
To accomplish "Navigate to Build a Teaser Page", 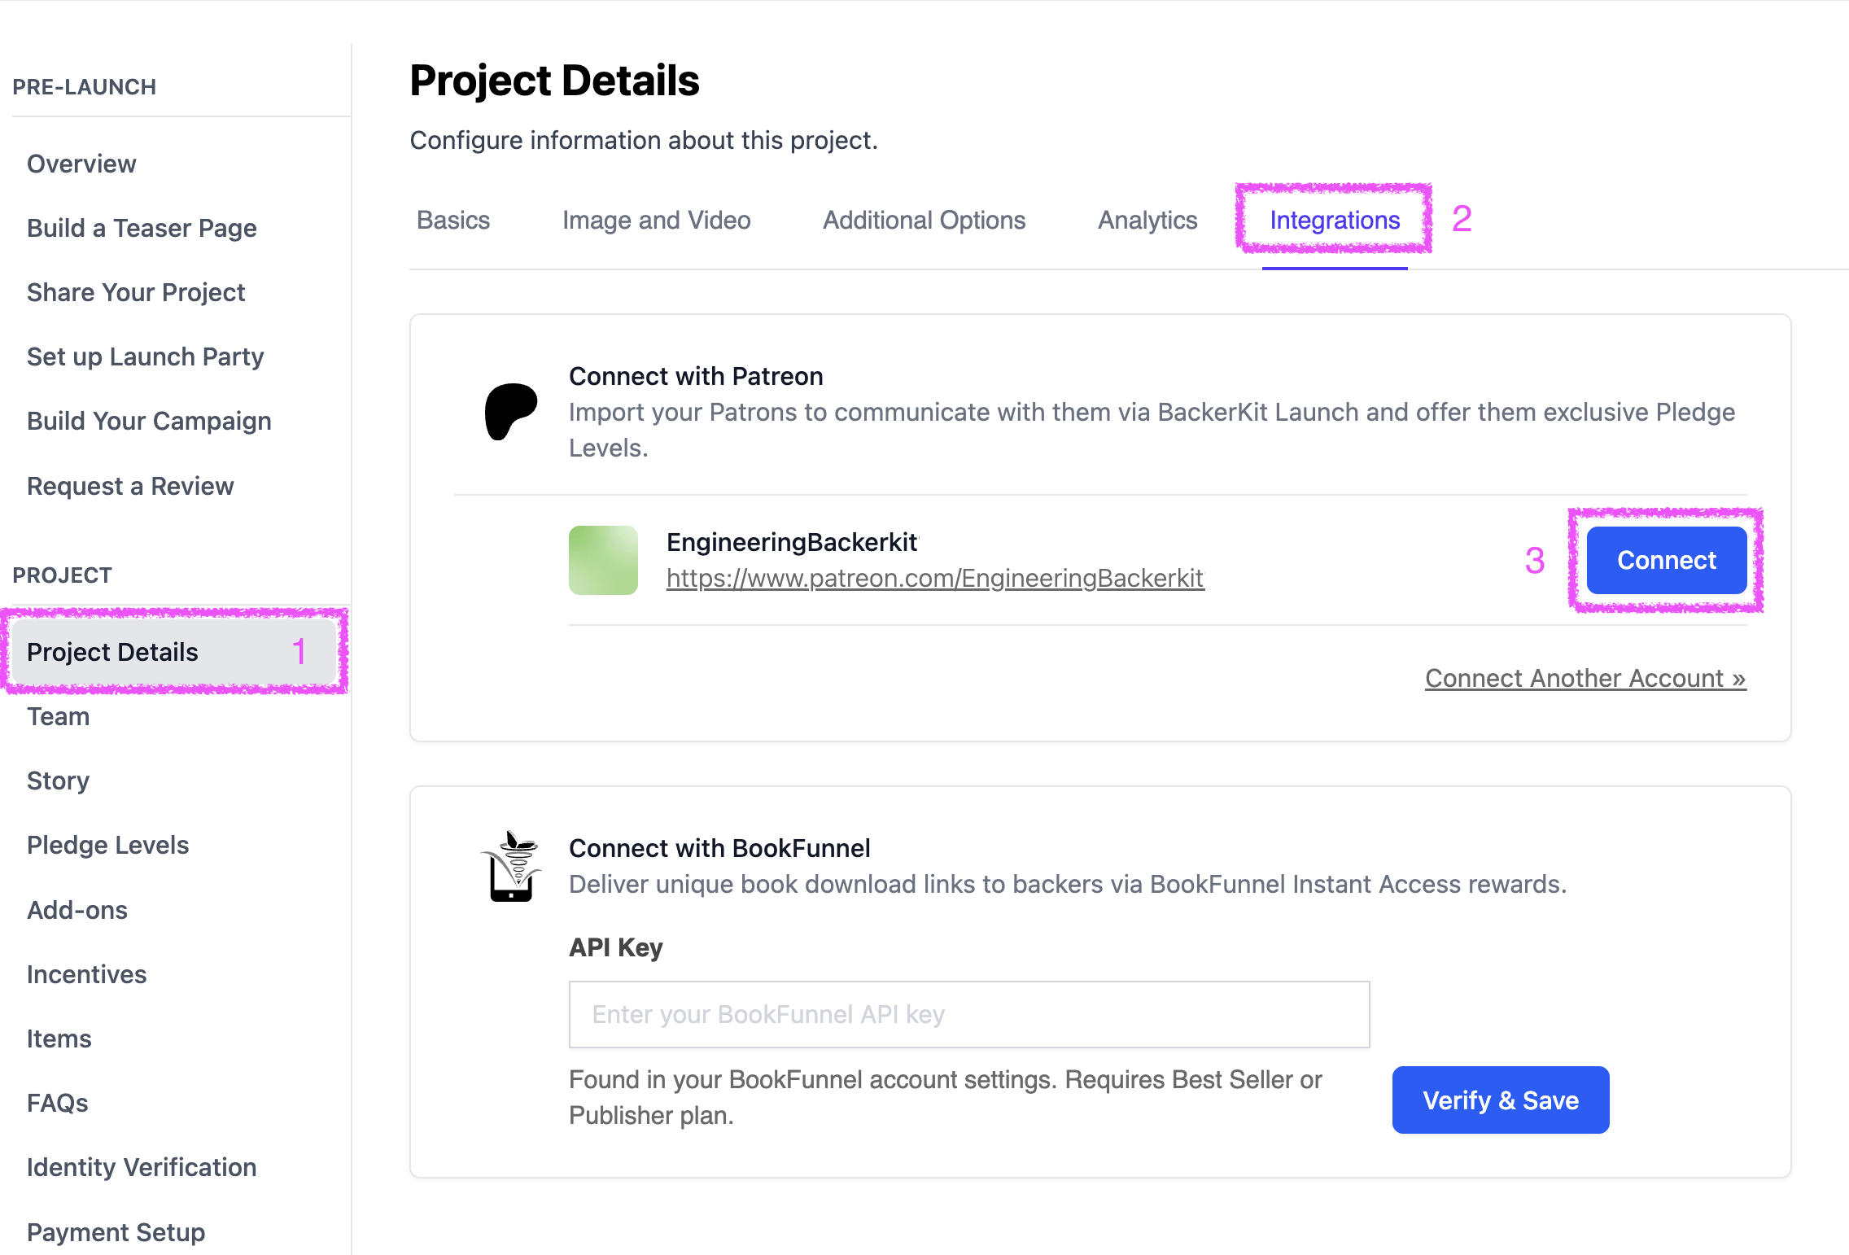I will (142, 228).
